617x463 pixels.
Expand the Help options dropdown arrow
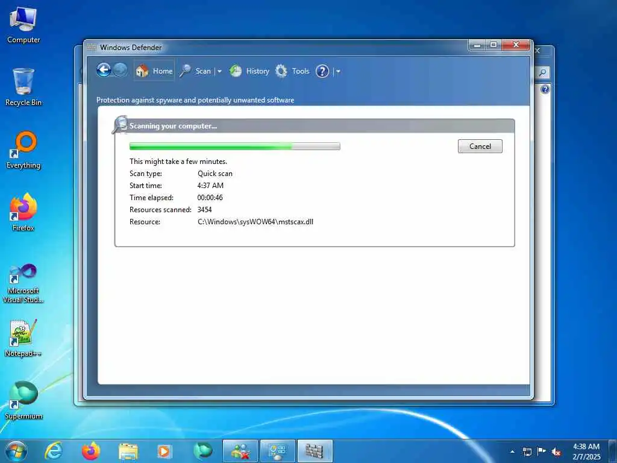tap(338, 72)
